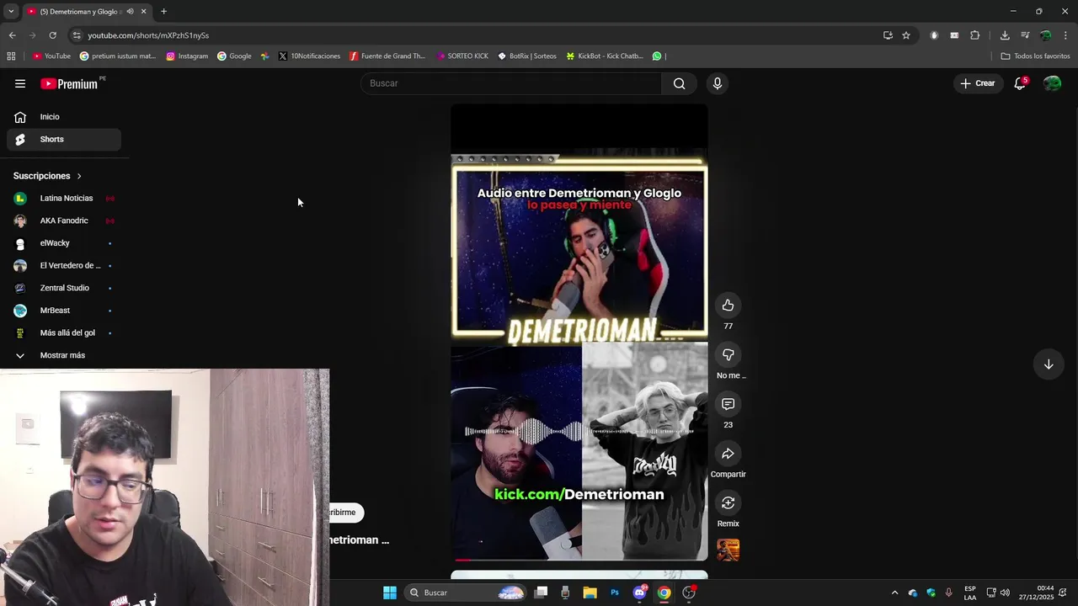Open KickBot bookmark
Image resolution: width=1078 pixels, height=606 pixels.
pyautogui.click(x=605, y=56)
